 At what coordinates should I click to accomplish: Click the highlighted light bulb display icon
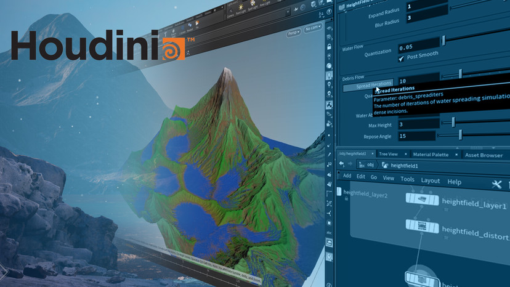[329, 76]
